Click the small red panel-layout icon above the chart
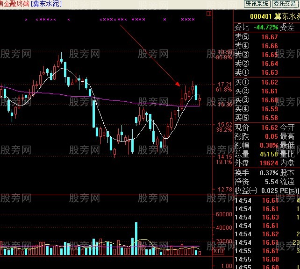The image size is (300, 269). point(209,14)
